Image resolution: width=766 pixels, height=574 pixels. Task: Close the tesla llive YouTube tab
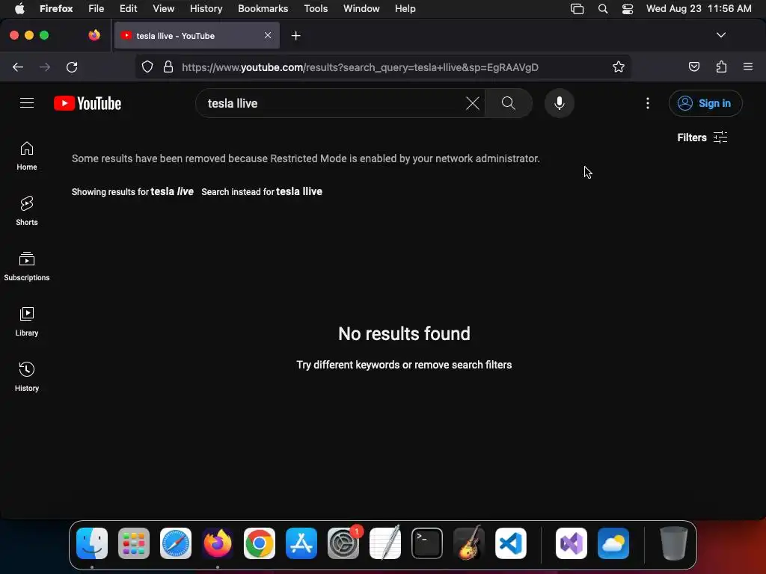268,35
